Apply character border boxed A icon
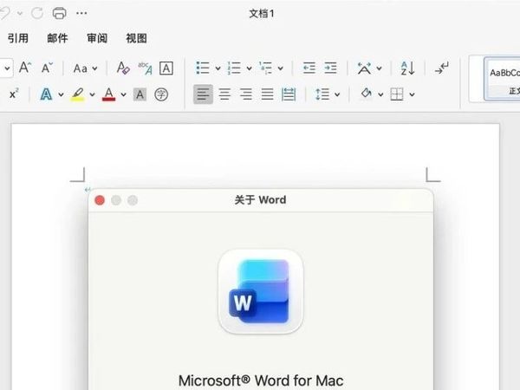Viewport: 520px width, 390px height. 166,68
